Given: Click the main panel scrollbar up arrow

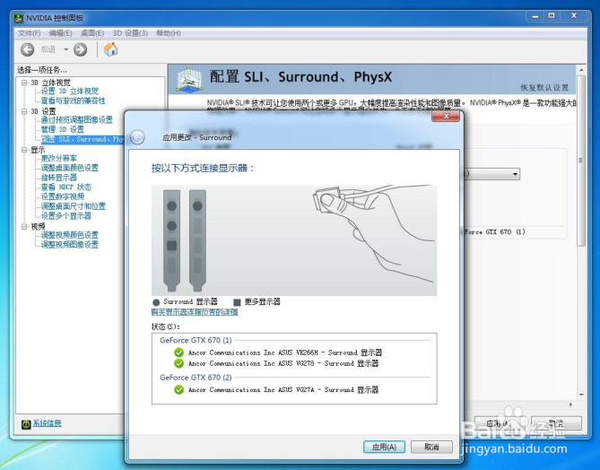Looking at the screenshot, I should pos(581,70).
